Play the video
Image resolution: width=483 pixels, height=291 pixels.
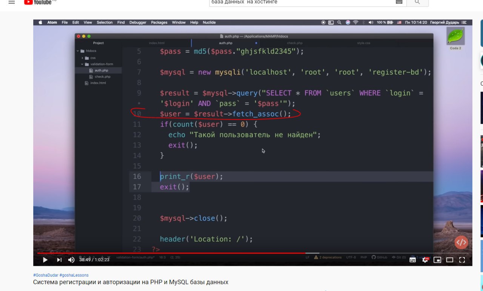tap(45, 260)
